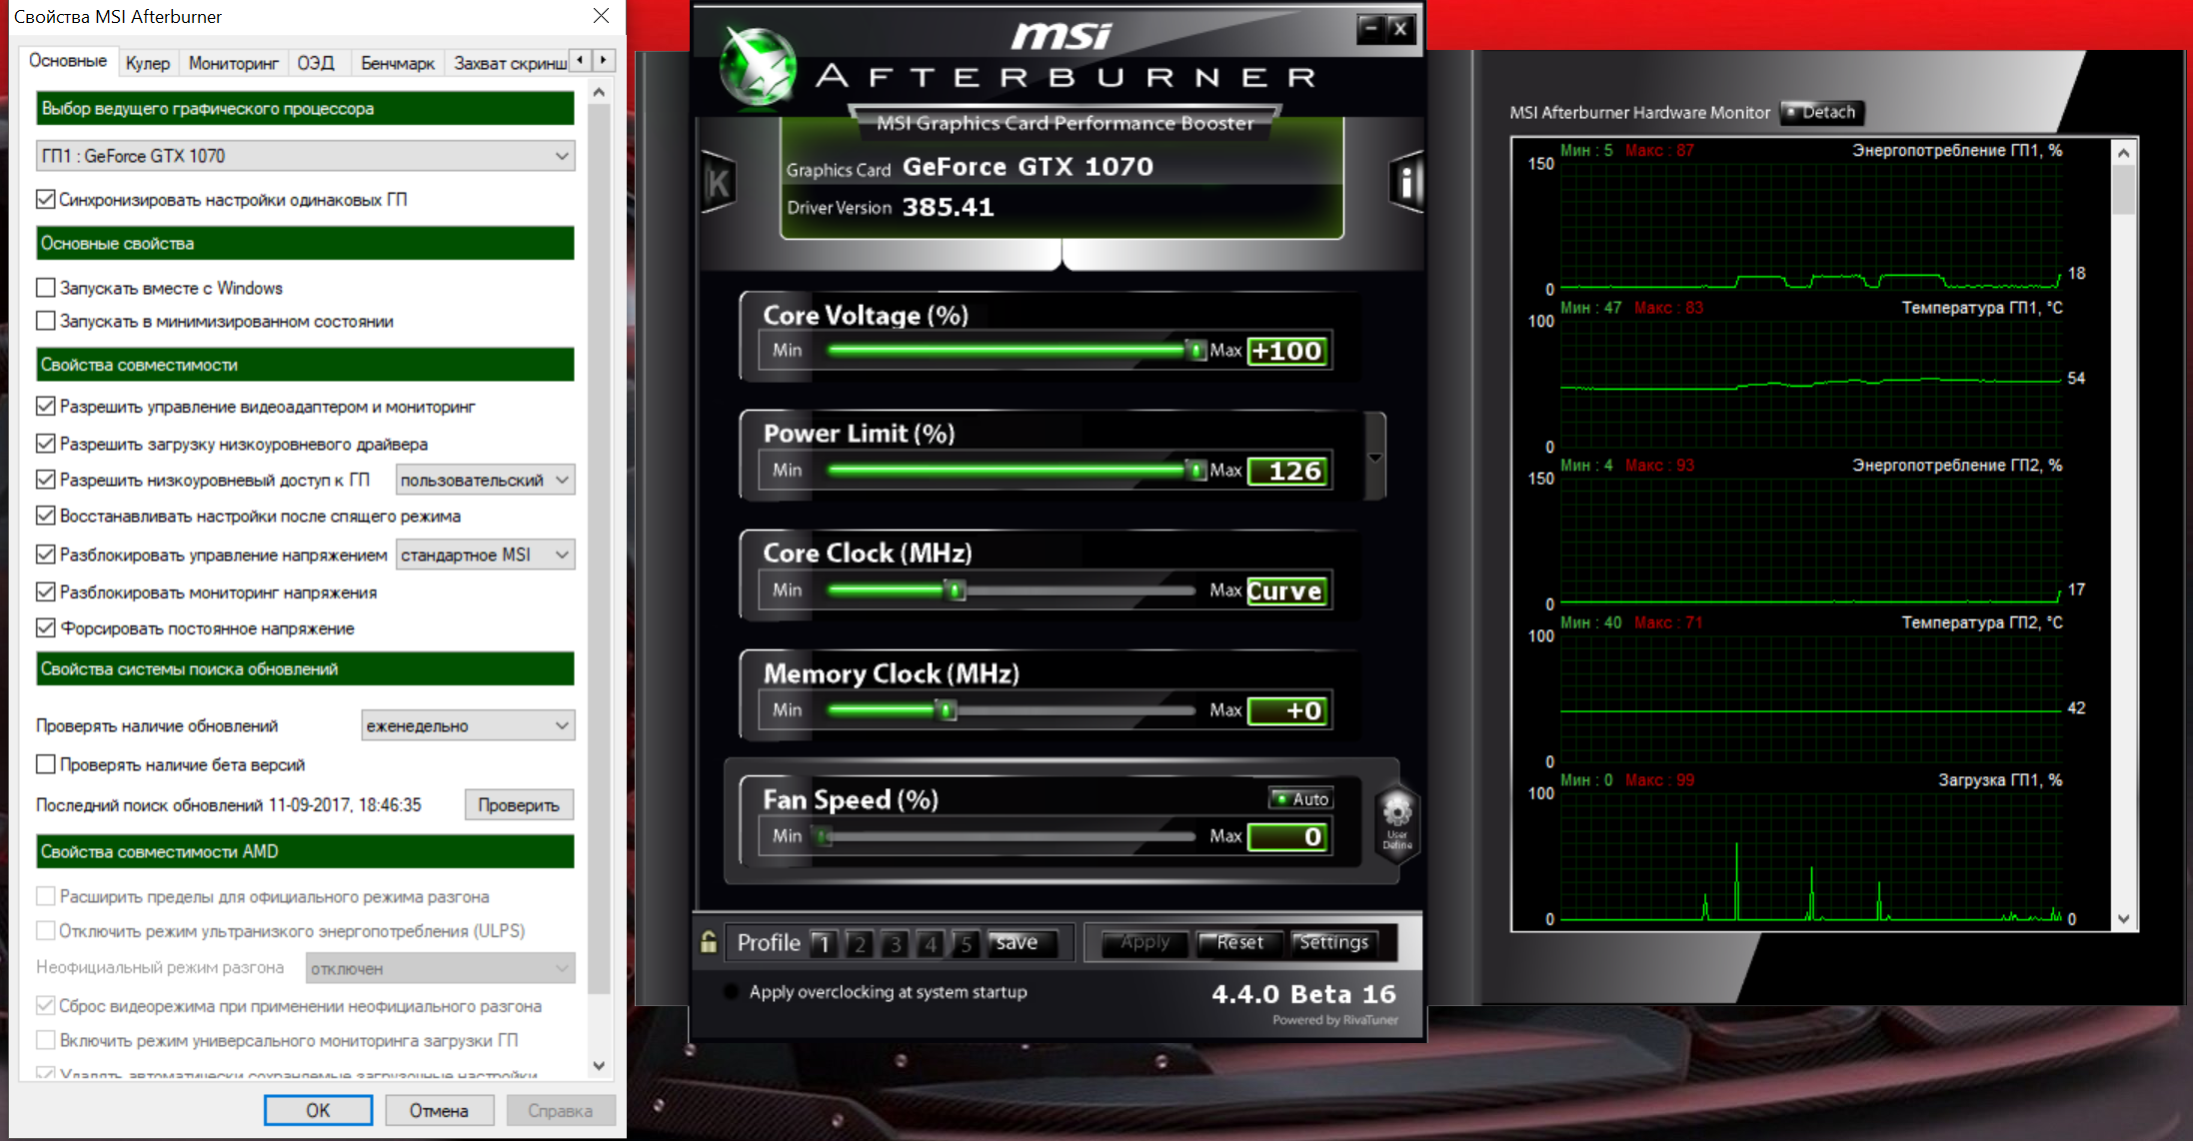Image resolution: width=2193 pixels, height=1141 pixels.
Task: Switch to the Кулер tab
Action: click(x=148, y=63)
